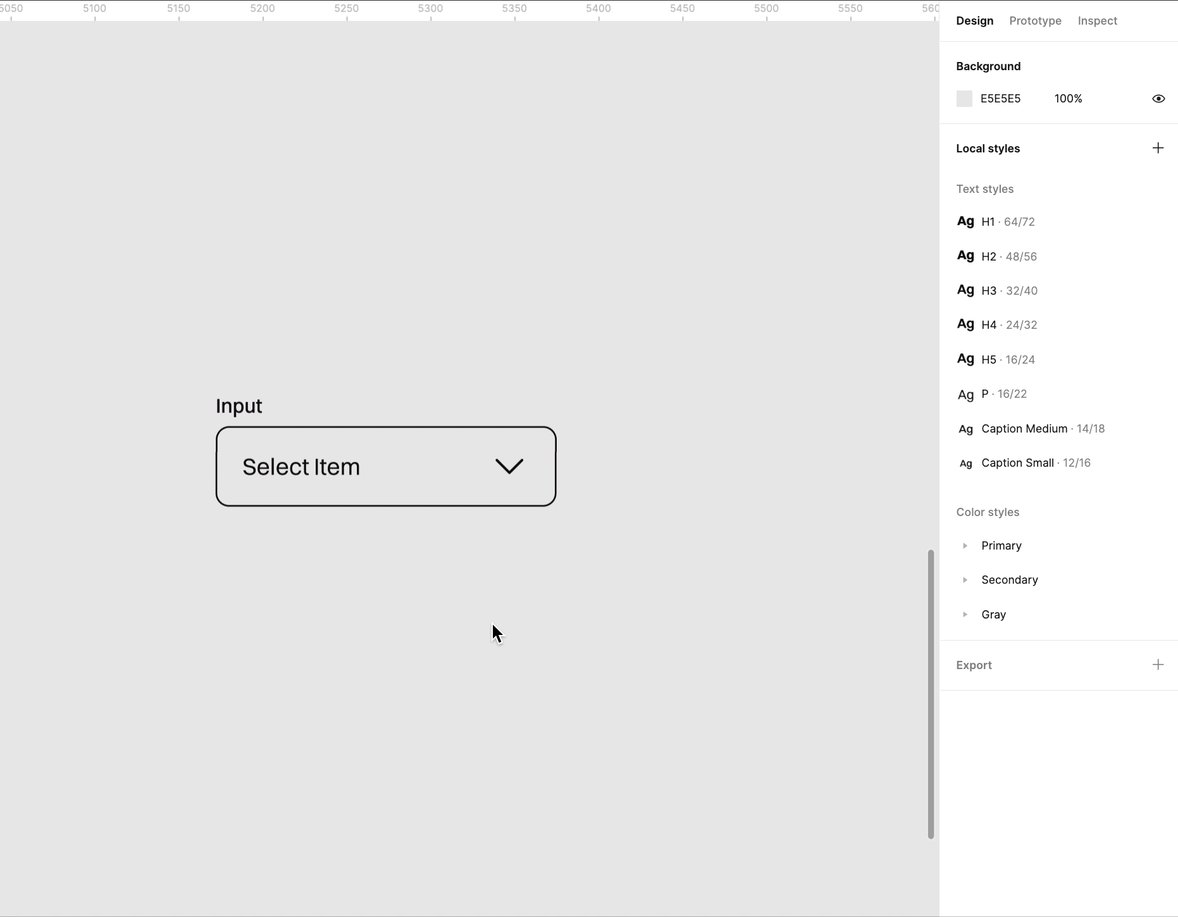The height and width of the screenshot is (917, 1178).
Task: Click the Color styles subheading
Action: tap(988, 512)
